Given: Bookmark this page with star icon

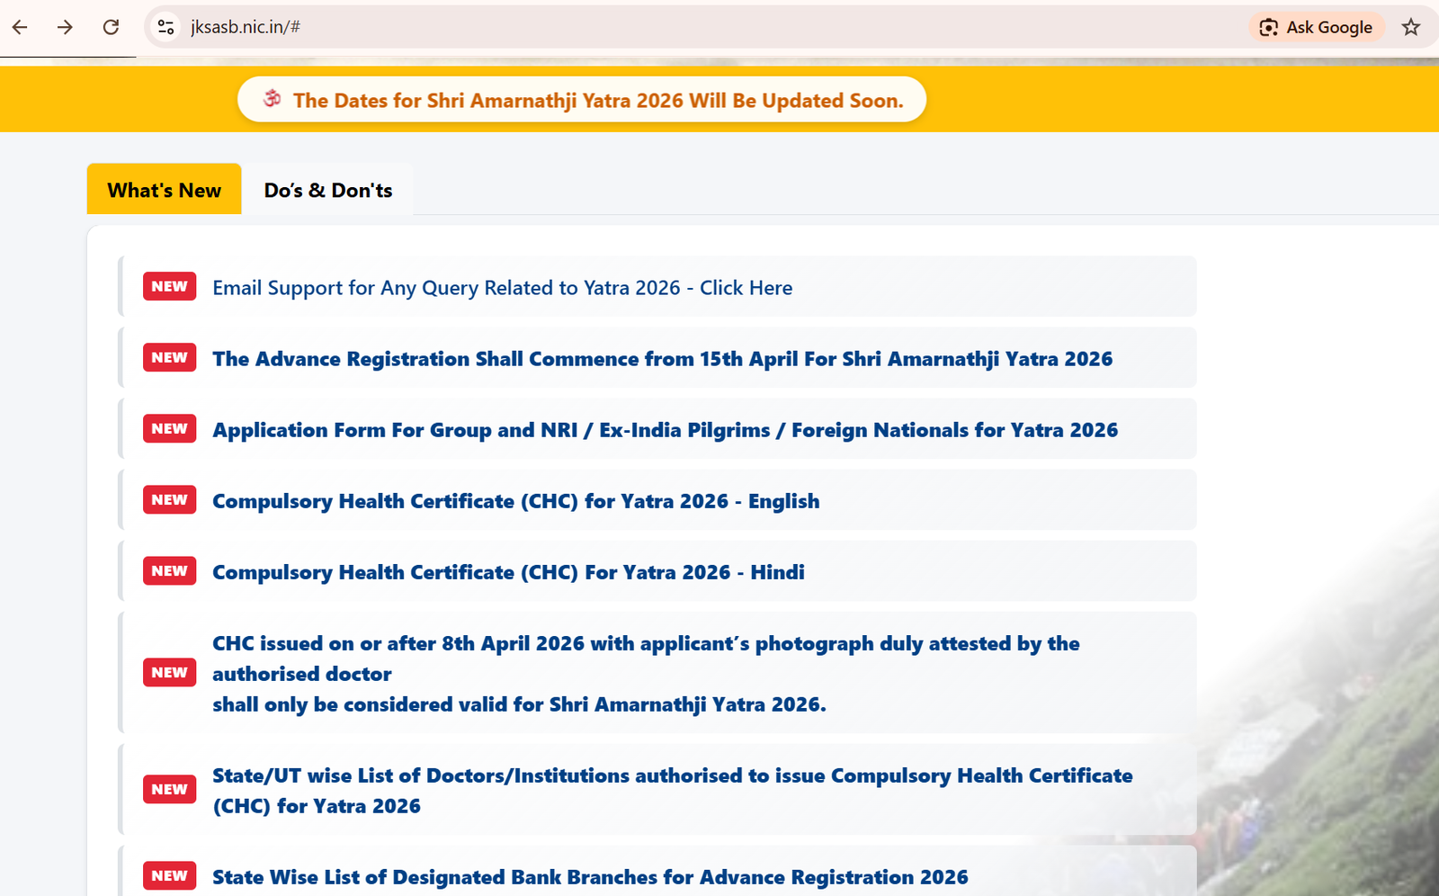Looking at the screenshot, I should pyautogui.click(x=1410, y=27).
